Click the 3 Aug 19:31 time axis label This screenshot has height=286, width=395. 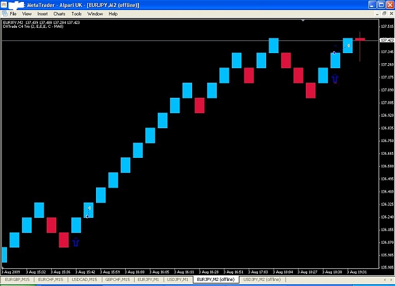click(356, 272)
